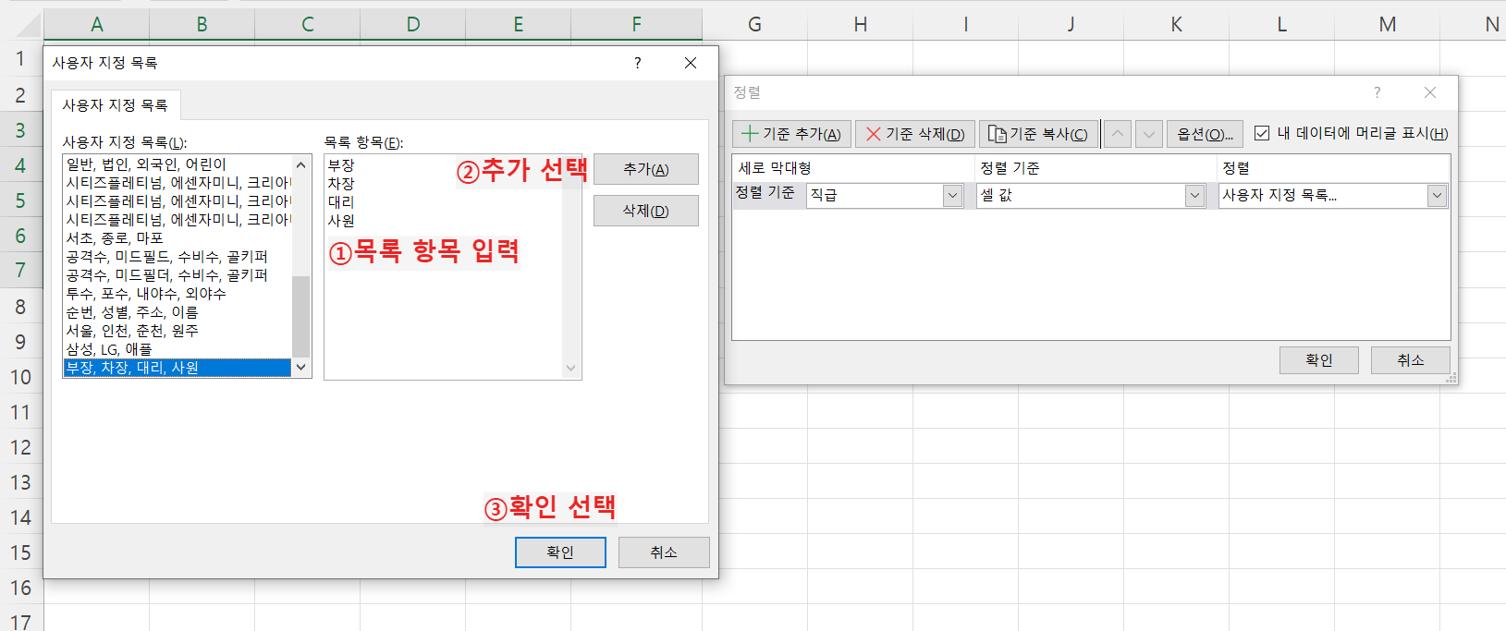The image size is (1506, 631).
Task: Select 공격수, 미드필더, 수비수, 골키퍼 list entry
Action: pos(178,275)
